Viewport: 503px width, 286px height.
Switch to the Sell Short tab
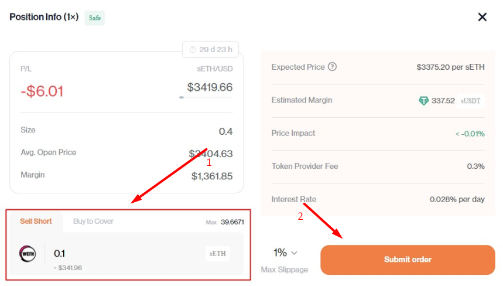[36, 221]
